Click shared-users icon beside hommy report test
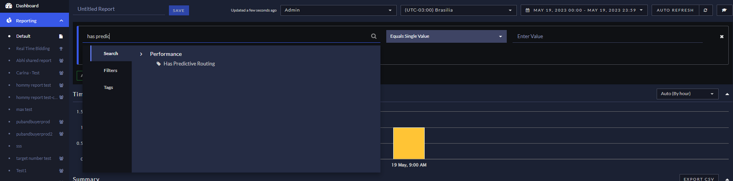The width and height of the screenshot is (733, 181). [x=61, y=85]
